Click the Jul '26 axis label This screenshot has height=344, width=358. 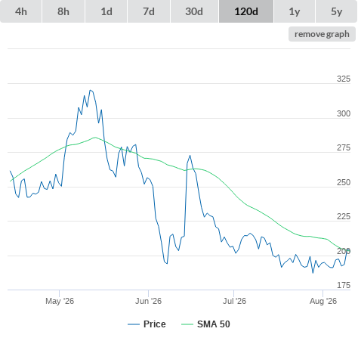(234, 301)
